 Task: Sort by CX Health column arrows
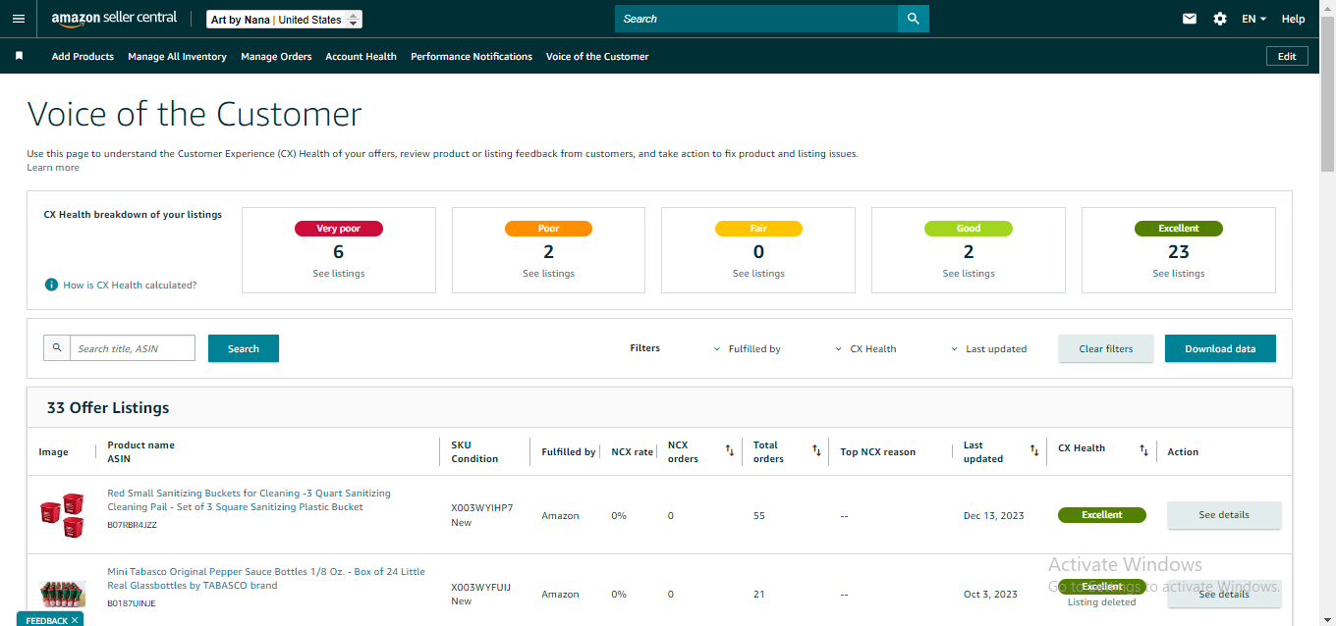(x=1143, y=450)
